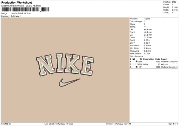Click the Trims value 11
Screen dimensions: 179x126
[x=145, y=27]
